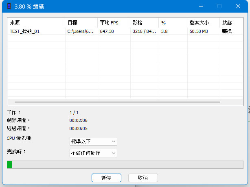Click the green encoding progress bar
The width and height of the screenshot is (250, 187).
click(x=125, y=165)
